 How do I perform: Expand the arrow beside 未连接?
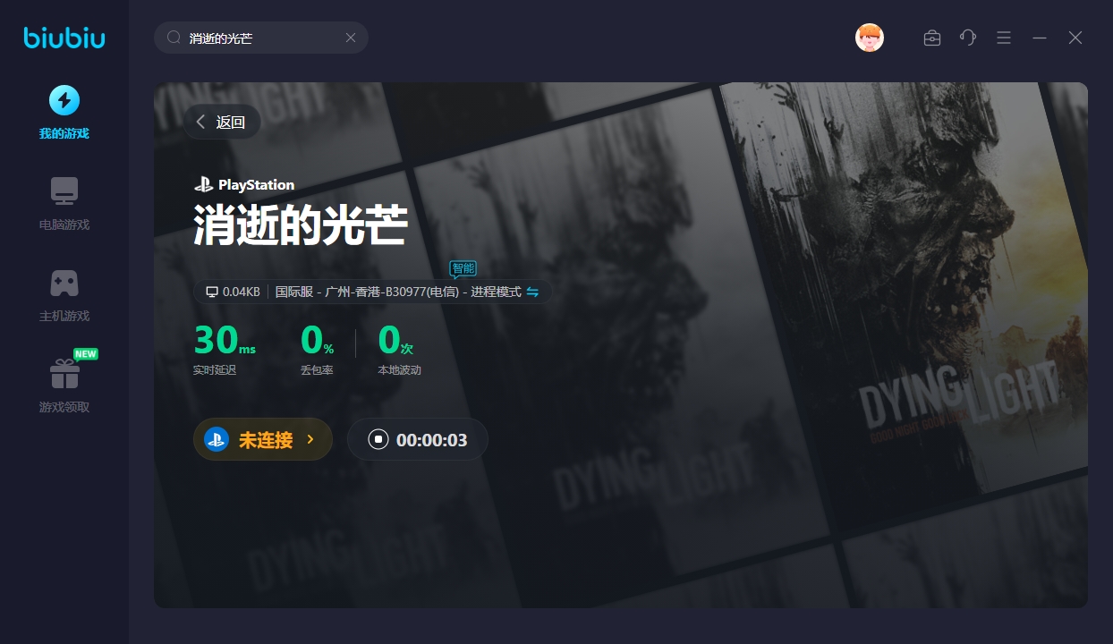pyautogui.click(x=310, y=439)
